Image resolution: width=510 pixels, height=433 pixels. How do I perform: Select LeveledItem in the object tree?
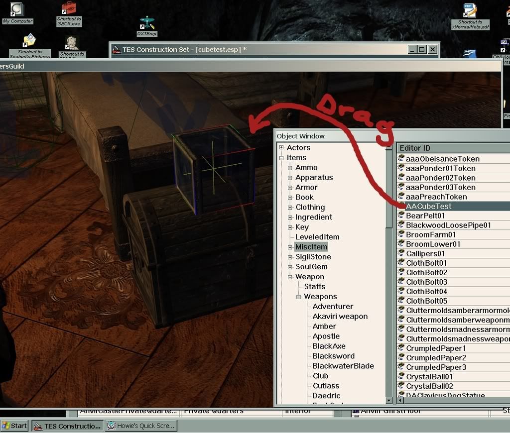point(317,237)
